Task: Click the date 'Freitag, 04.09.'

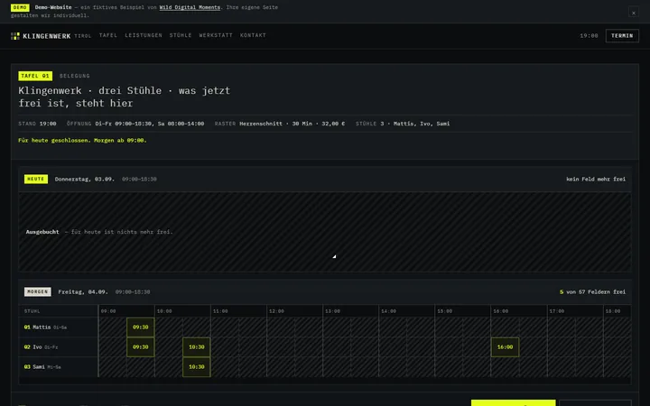Action: (x=83, y=291)
